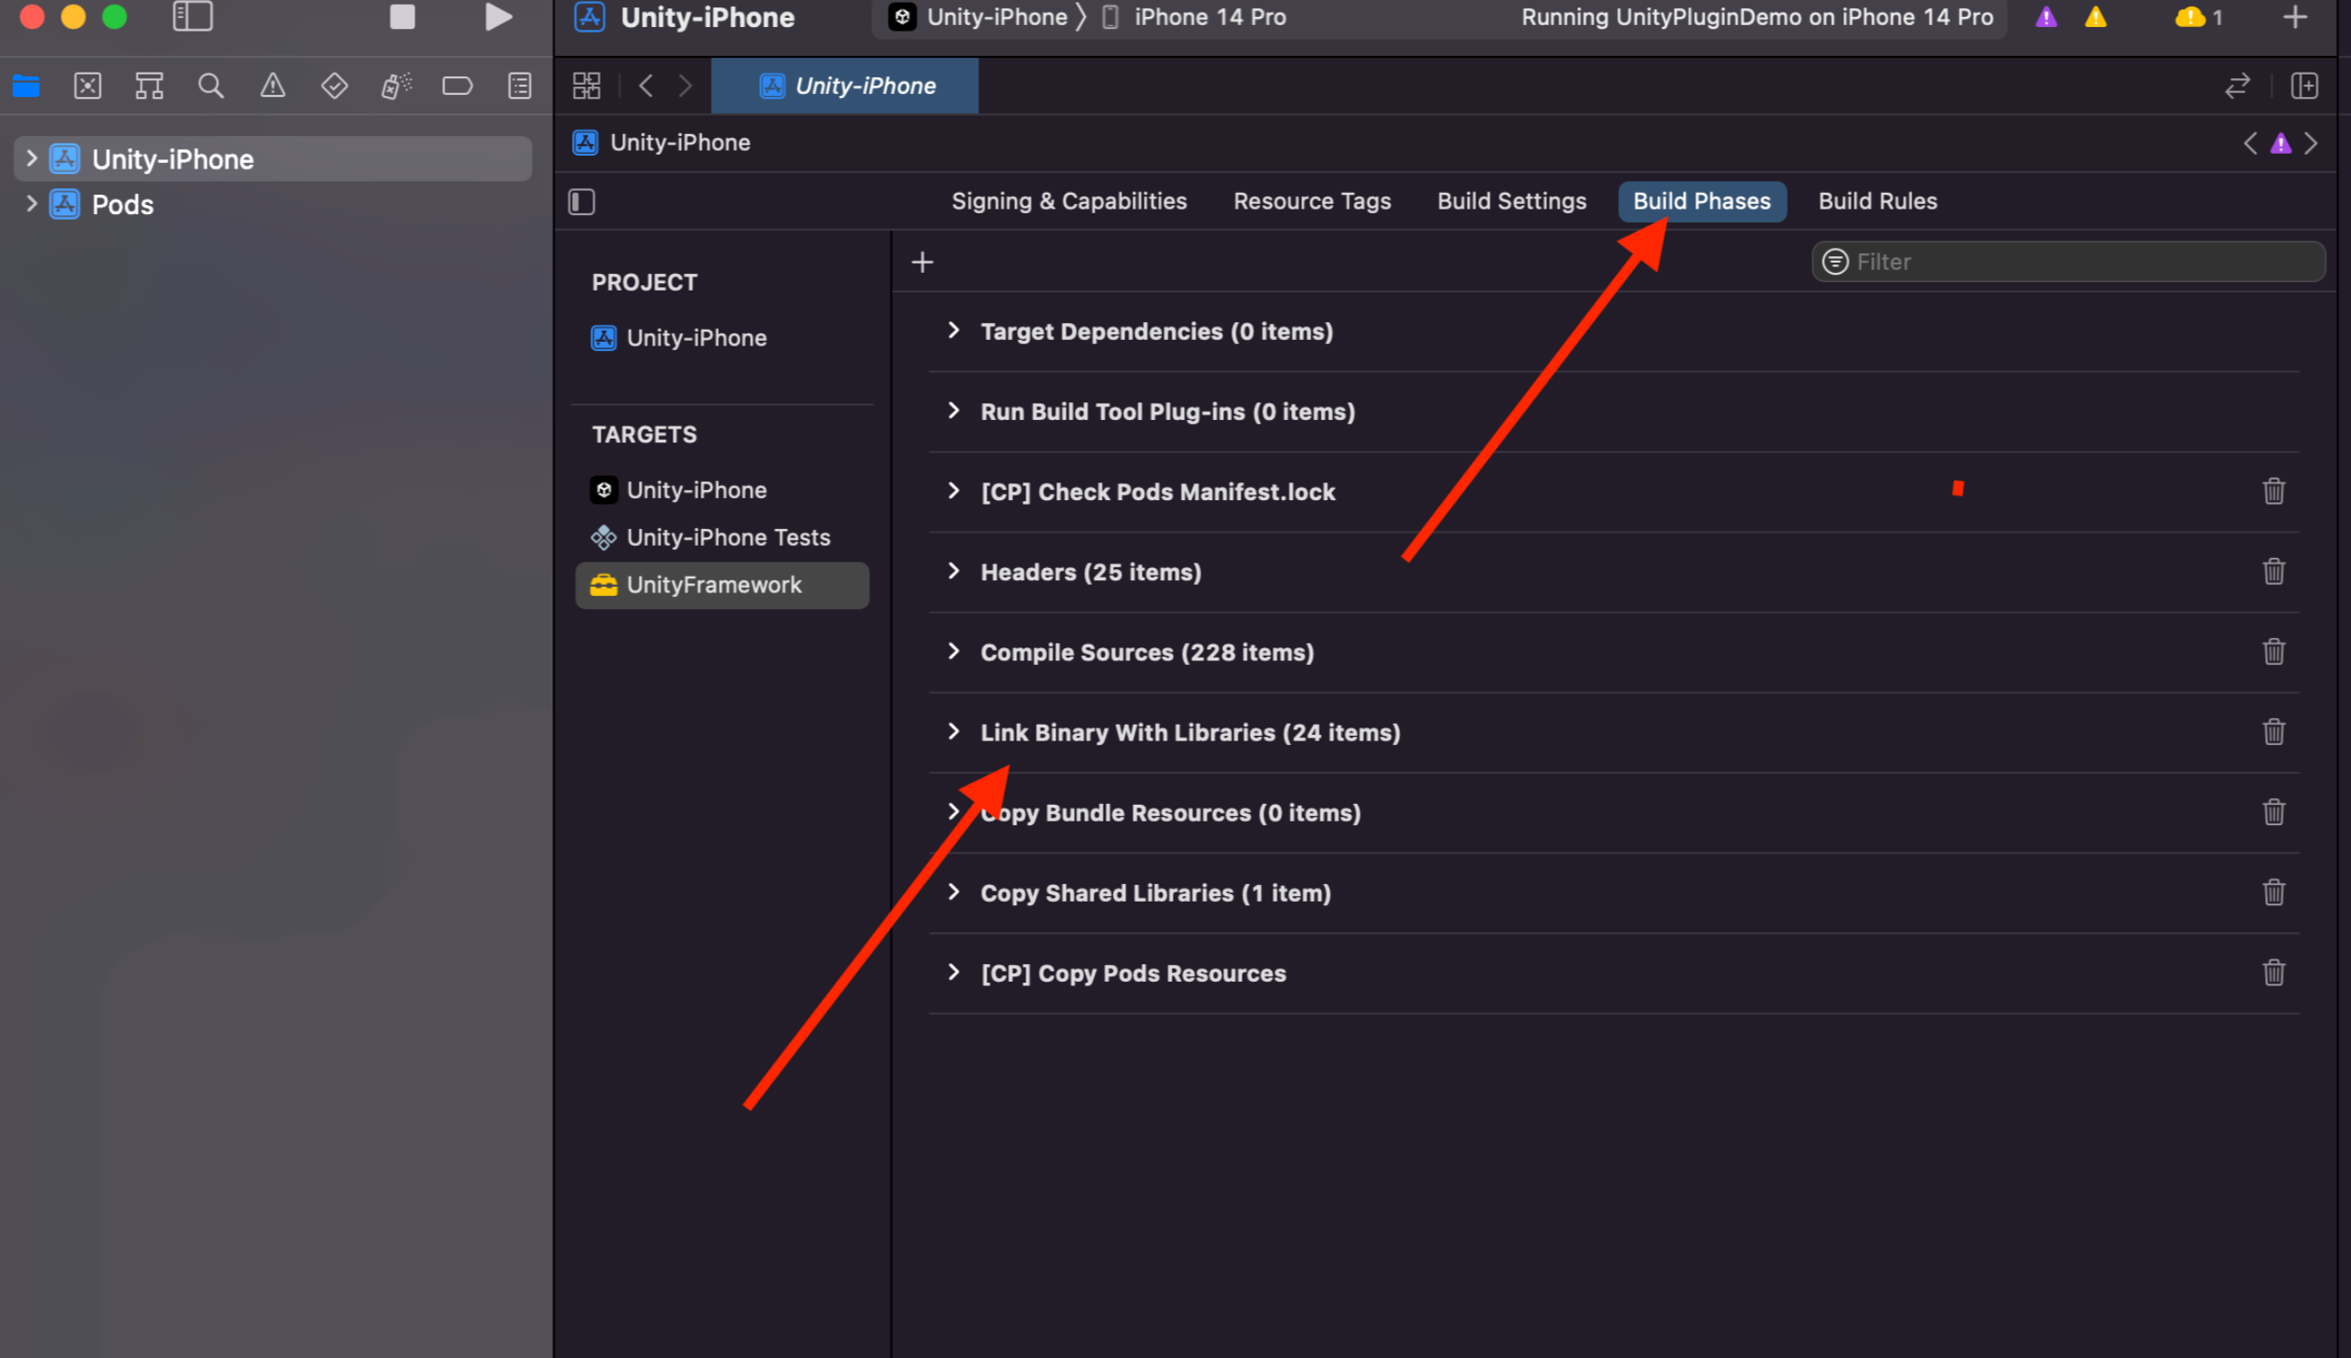
Task: Add a new build phase with plus
Action: 922,262
